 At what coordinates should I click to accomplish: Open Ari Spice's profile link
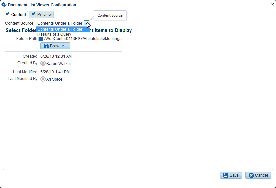click(x=54, y=79)
